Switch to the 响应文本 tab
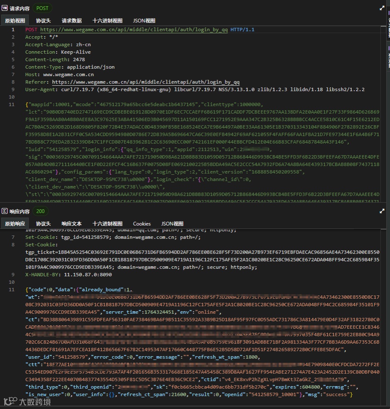 pyautogui.click(x=72, y=223)
